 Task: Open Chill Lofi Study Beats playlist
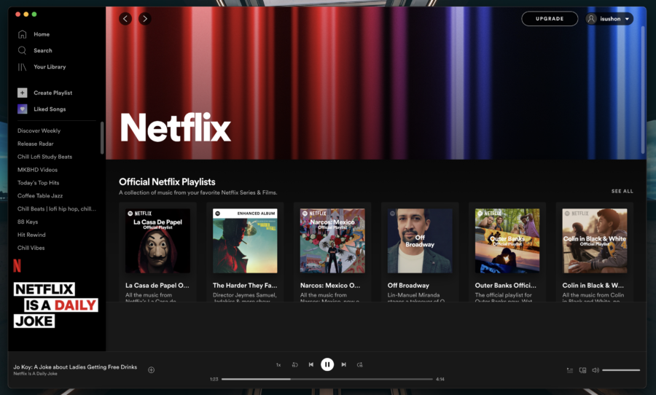coord(44,157)
